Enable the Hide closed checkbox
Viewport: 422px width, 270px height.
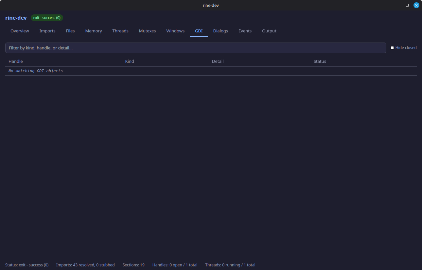click(x=392, y=47)
